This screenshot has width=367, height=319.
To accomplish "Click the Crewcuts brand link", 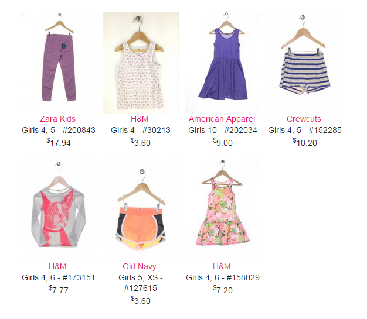I will click(304, 119).
